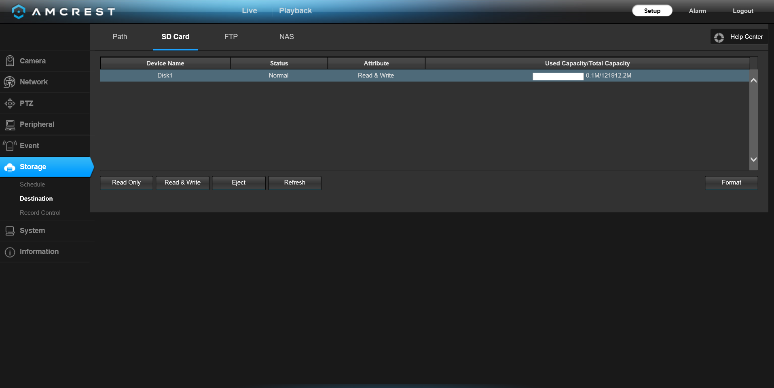Click the Used Capacity/Total Capacity header
Viewport: 774px width, 388px height.
(x=587, y=63)
